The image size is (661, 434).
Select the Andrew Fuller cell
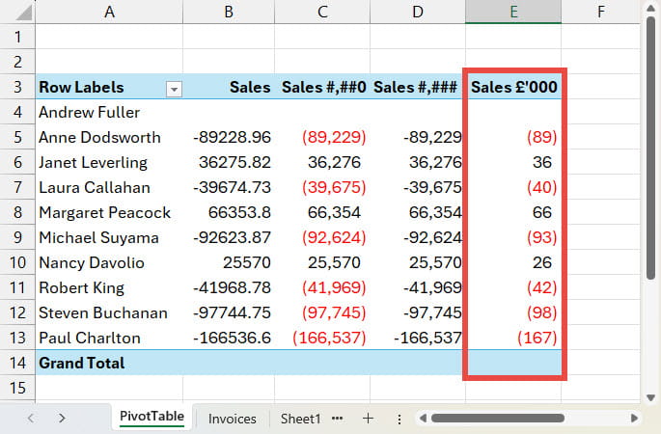109,112
